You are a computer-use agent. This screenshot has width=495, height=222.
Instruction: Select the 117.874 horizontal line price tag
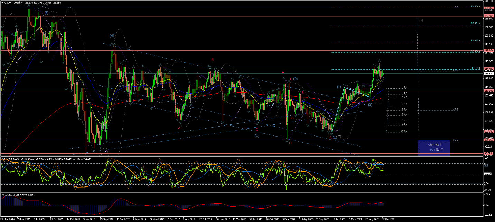tap(489, 50)
